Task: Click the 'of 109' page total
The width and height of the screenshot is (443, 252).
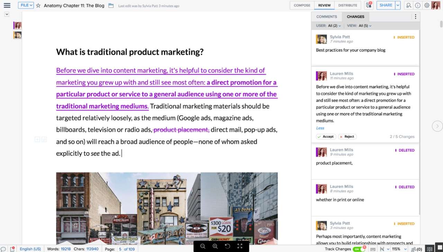Action: click(x=129, y=249)
